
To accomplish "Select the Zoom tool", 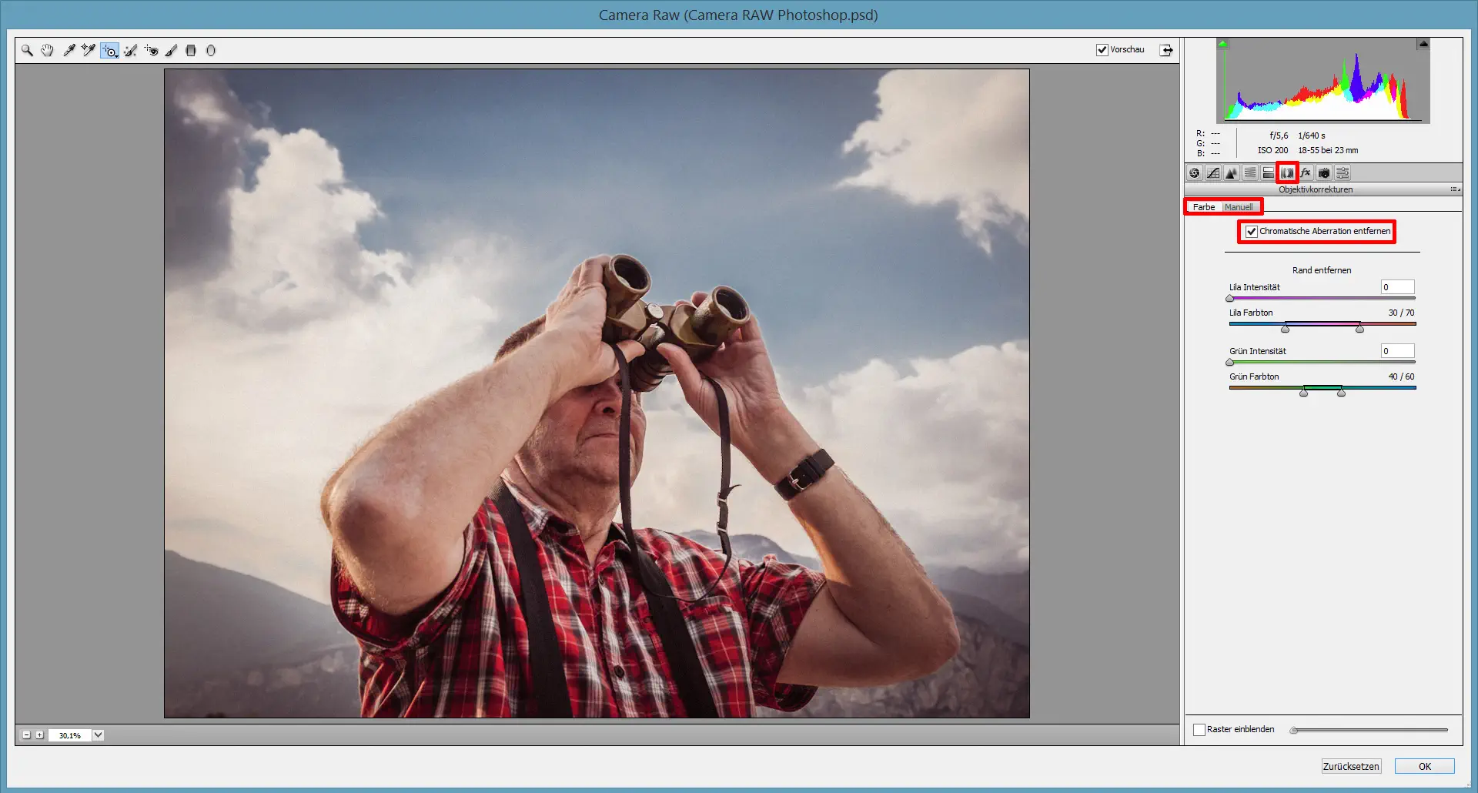I will click(27, 50).
